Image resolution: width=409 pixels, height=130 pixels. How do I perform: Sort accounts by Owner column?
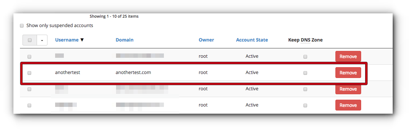coord(206,40)
